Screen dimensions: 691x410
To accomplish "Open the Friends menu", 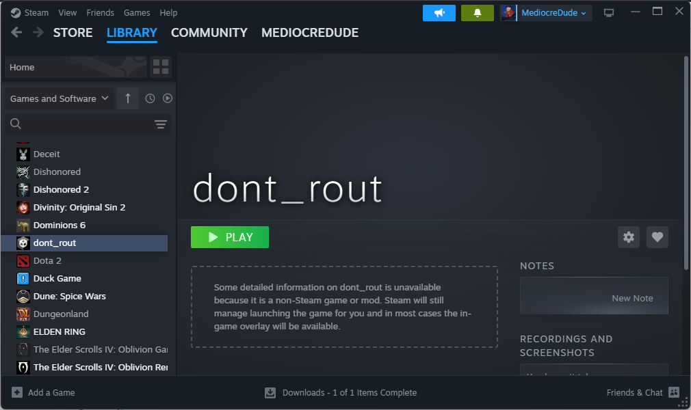I will [x=100, y=13].
